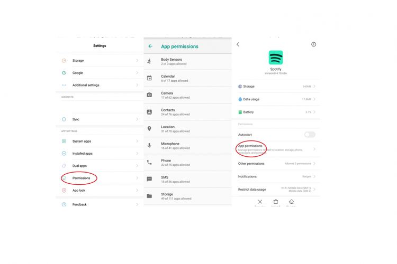The width and height of the screenshot is (397, 264).
Task: Expand Spotify Storage row chevron
Action: point(314,86)
